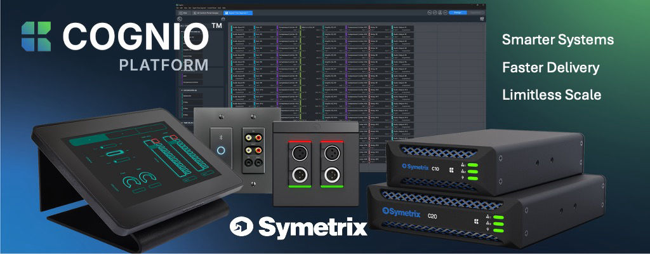Click the Cognio four-square logo icon

coord(36,37)
